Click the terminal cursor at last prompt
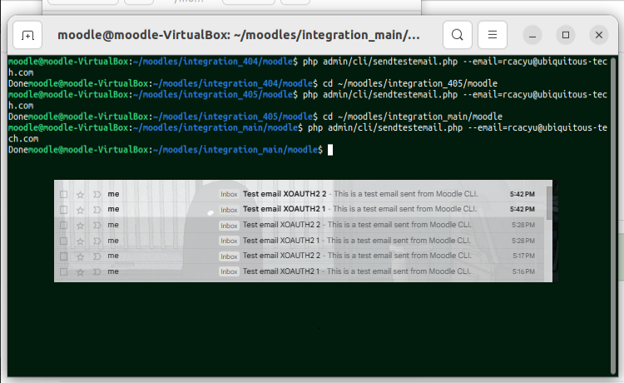Viewport: 624px width, 383px height. (x=330, y=150)
